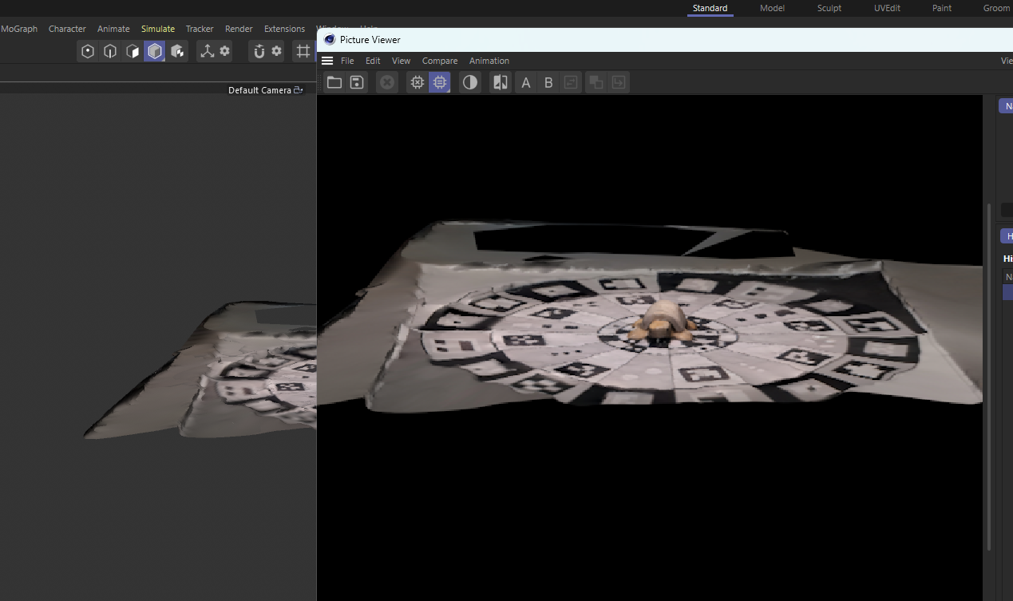Select the workplane grid icon
Viewport: 1013px width, 601px height.
tap(303, 50)
